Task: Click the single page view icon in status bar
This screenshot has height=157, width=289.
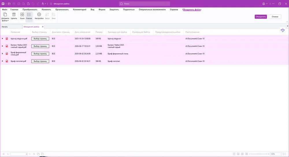Action: (x=234, y=154)
